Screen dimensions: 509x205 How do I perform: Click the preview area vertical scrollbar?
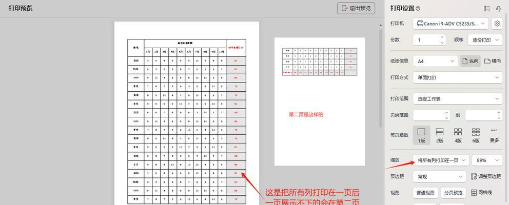(381, 78)
